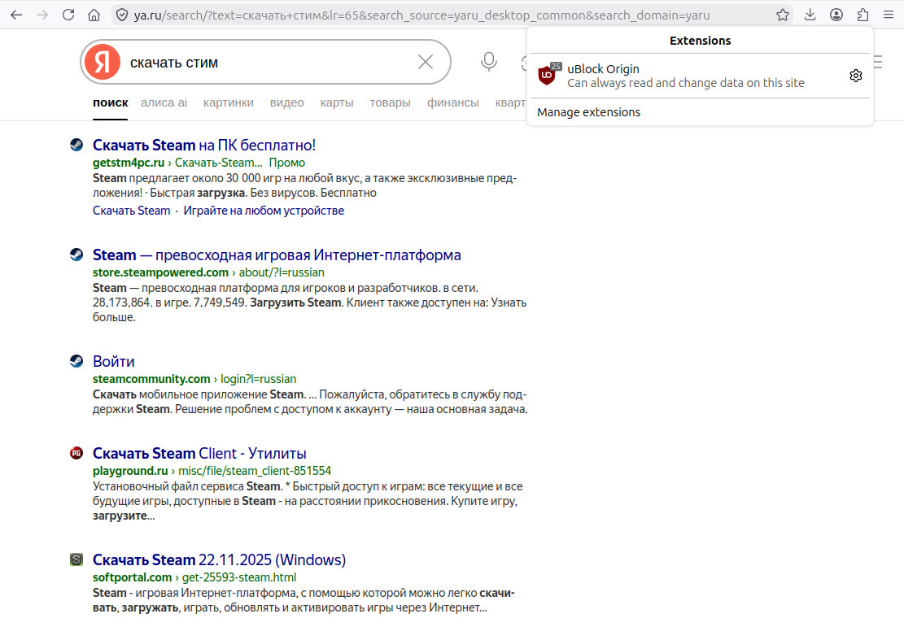Image resolution: width=904 pixels, height=640 pixels.
Task: Open the browser home page
Action: point(94,15)
